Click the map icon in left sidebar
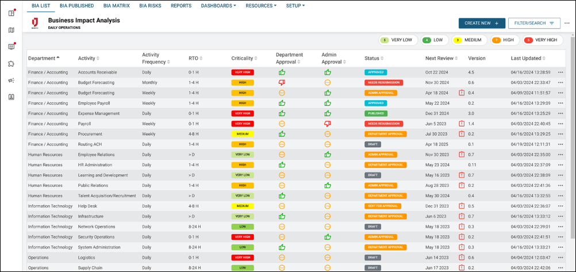This screenshot has height=272, width=576. pyautogui.click(x=11, y=30)
